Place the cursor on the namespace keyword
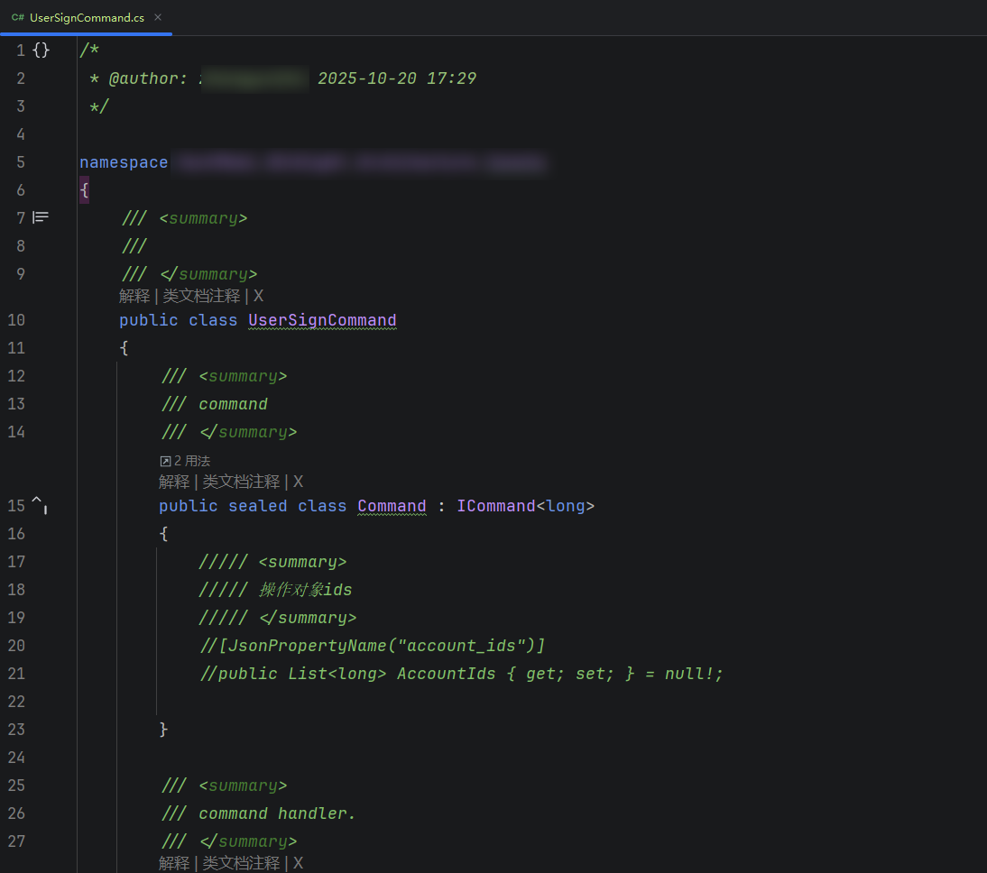This screenshot has height=873, width=987. tap(123, 162)
